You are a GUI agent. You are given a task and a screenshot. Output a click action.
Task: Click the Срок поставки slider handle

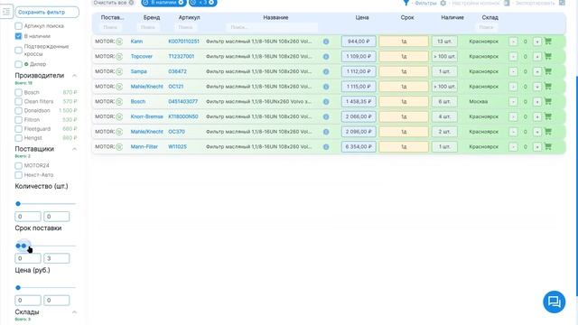coord(23,246)
